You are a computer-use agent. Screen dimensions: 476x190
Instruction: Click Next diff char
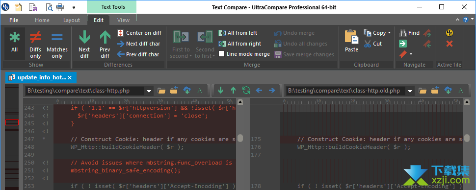point(139,44)
